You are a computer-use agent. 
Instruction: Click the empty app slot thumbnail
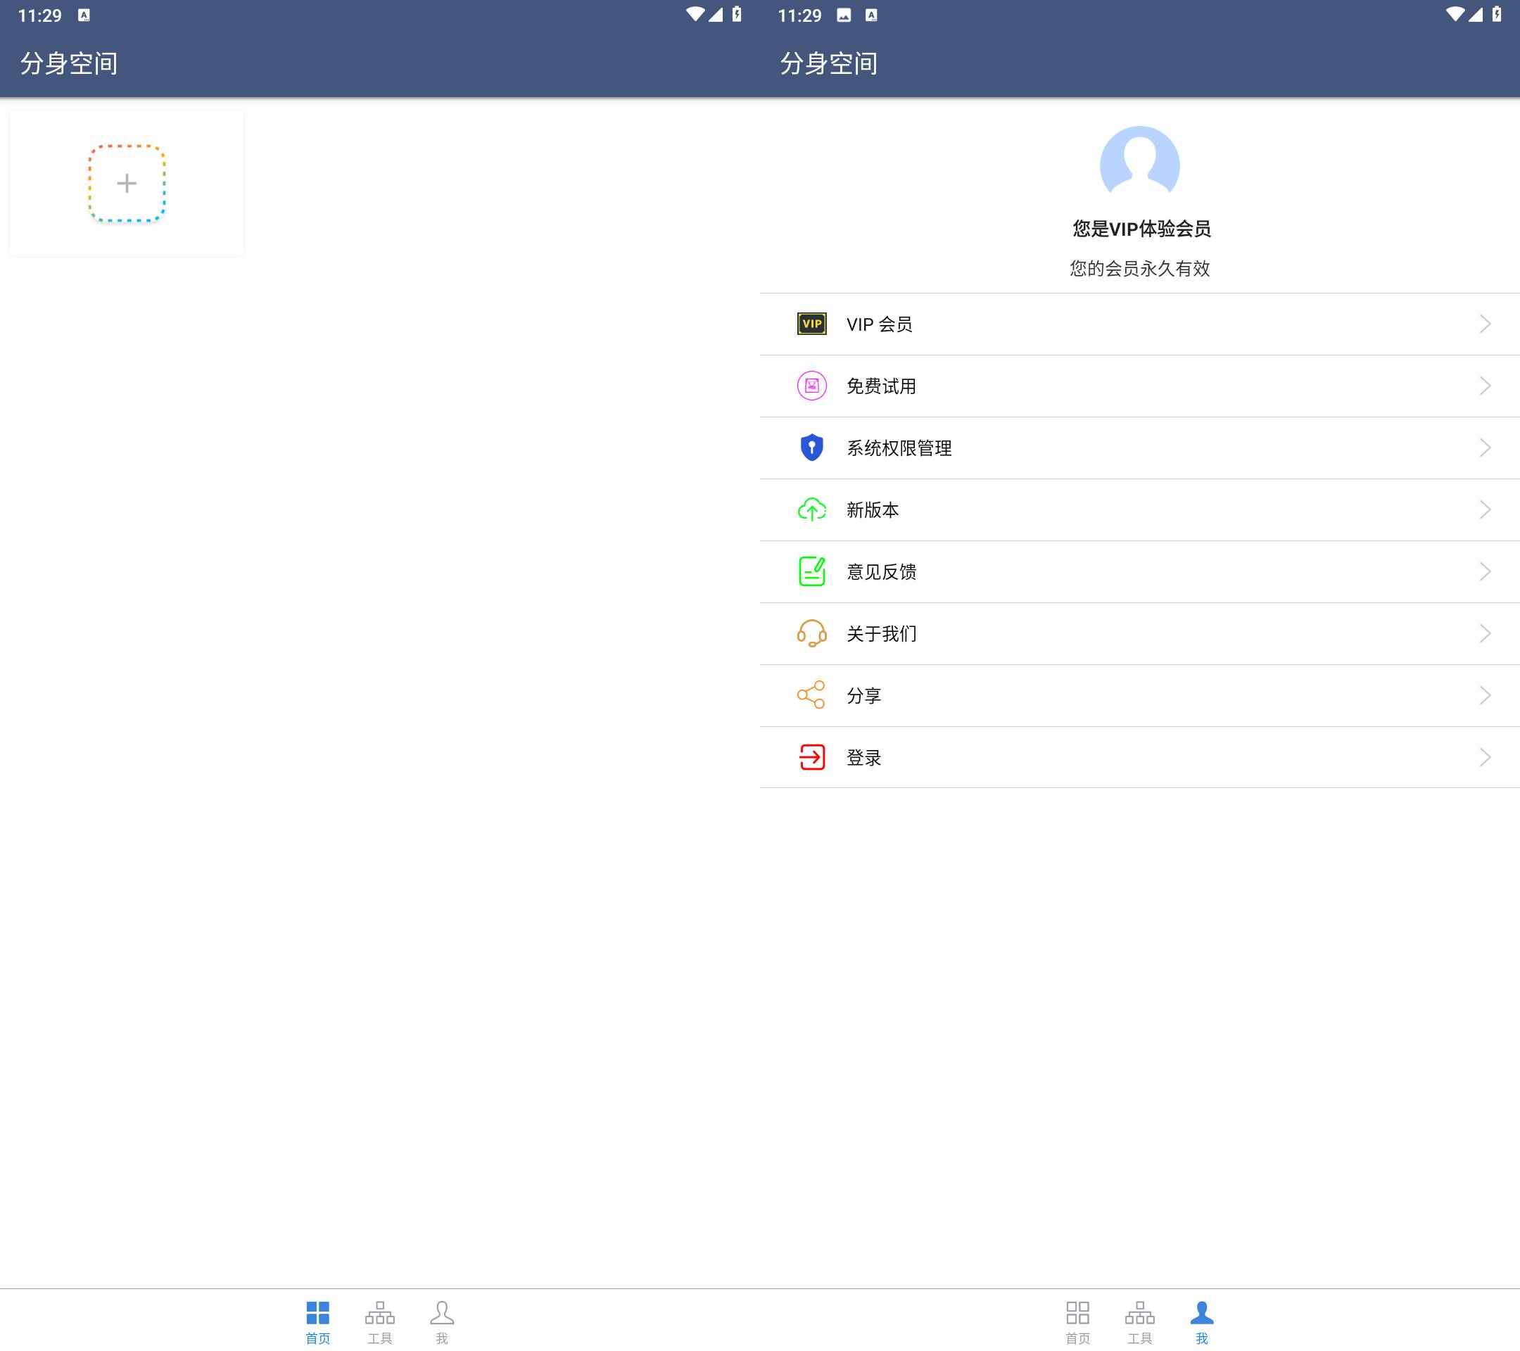126,183
